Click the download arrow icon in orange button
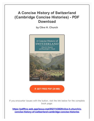94x121 pixels. coord(35,89)
